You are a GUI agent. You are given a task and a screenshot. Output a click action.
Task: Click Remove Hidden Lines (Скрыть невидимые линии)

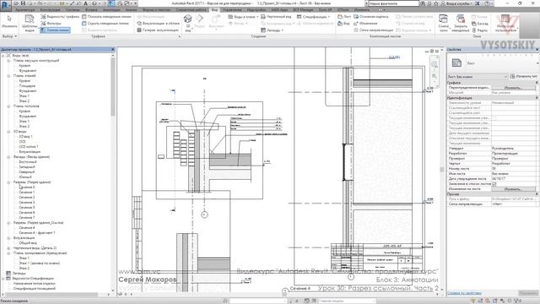point(105,24)
